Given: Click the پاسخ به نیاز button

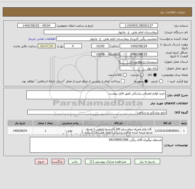Looking at the screenshot, I should click(x=147, y=162).
